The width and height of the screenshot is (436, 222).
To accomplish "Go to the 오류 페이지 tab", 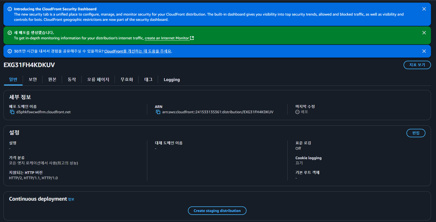I will 98,79.
